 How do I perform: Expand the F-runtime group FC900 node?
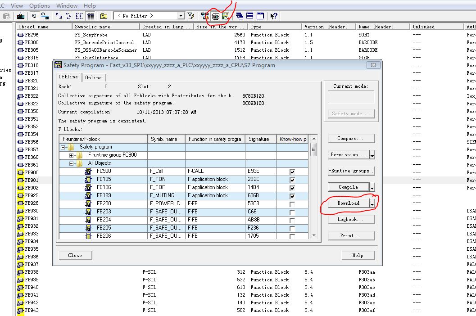tap(72, 155)
